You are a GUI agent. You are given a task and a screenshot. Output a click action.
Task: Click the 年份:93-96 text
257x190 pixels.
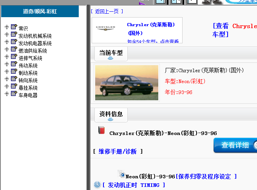point(178,92)
